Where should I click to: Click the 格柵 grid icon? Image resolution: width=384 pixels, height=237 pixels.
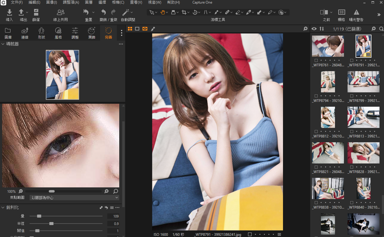(x=342, y=12)
